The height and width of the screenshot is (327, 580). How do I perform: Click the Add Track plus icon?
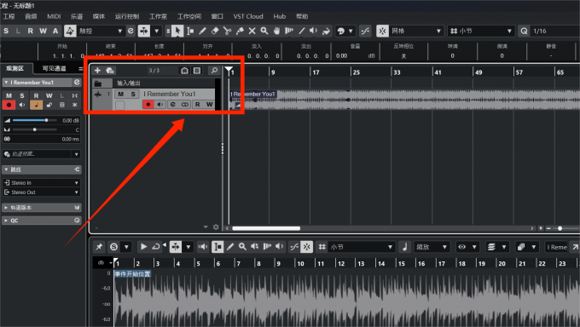click(97, 70)
